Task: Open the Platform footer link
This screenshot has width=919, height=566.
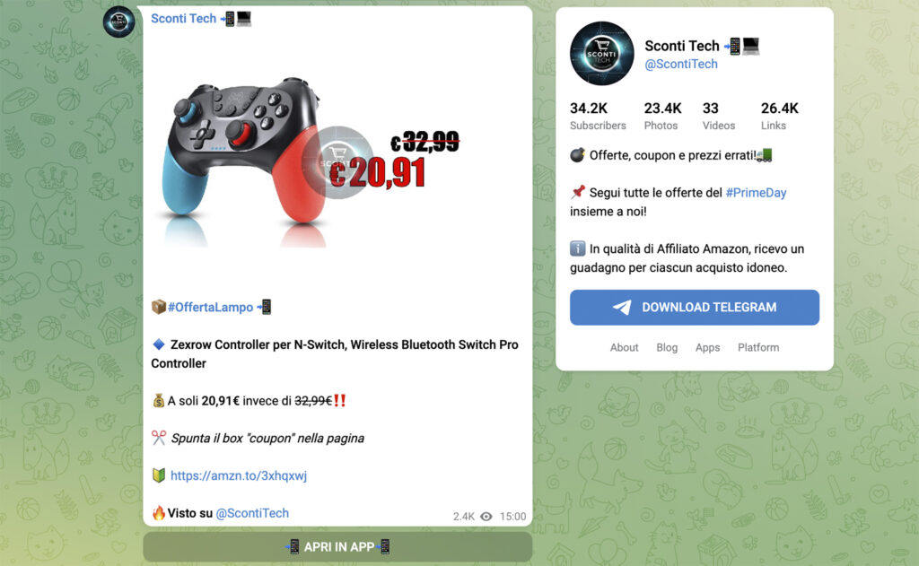Action: pos(758,347)
